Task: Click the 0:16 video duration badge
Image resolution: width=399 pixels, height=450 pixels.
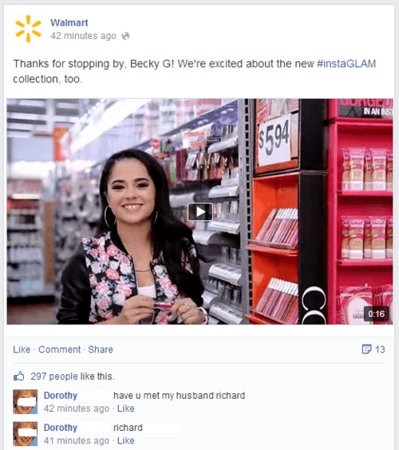Action: coord(377,314)
